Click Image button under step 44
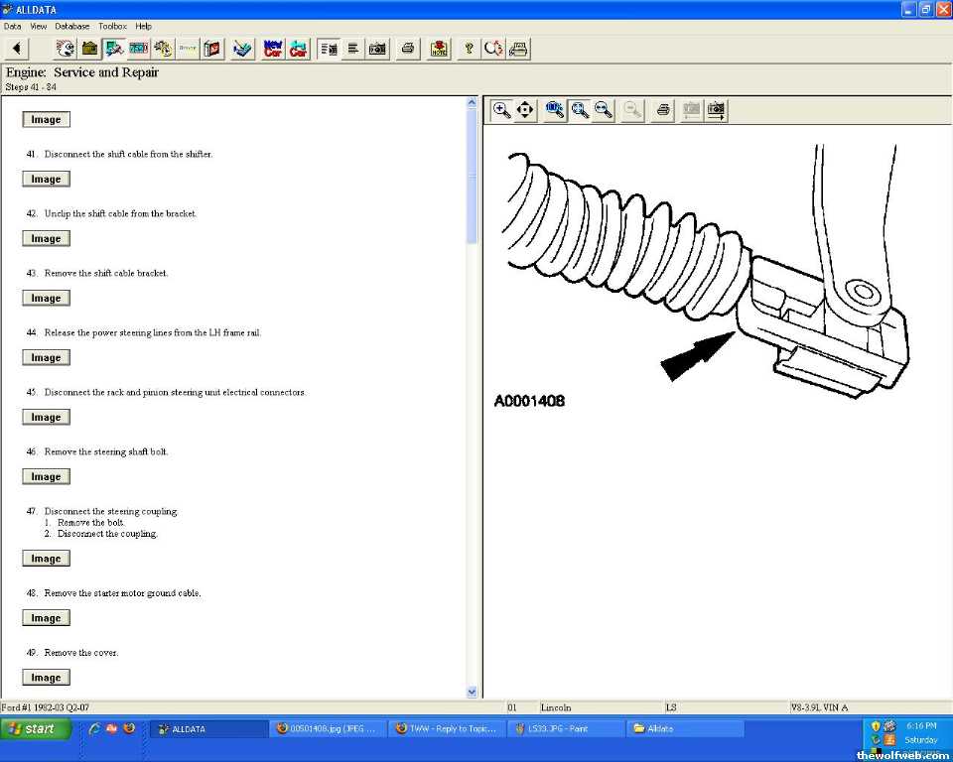 pyautogui.click(x=46, y=358)
